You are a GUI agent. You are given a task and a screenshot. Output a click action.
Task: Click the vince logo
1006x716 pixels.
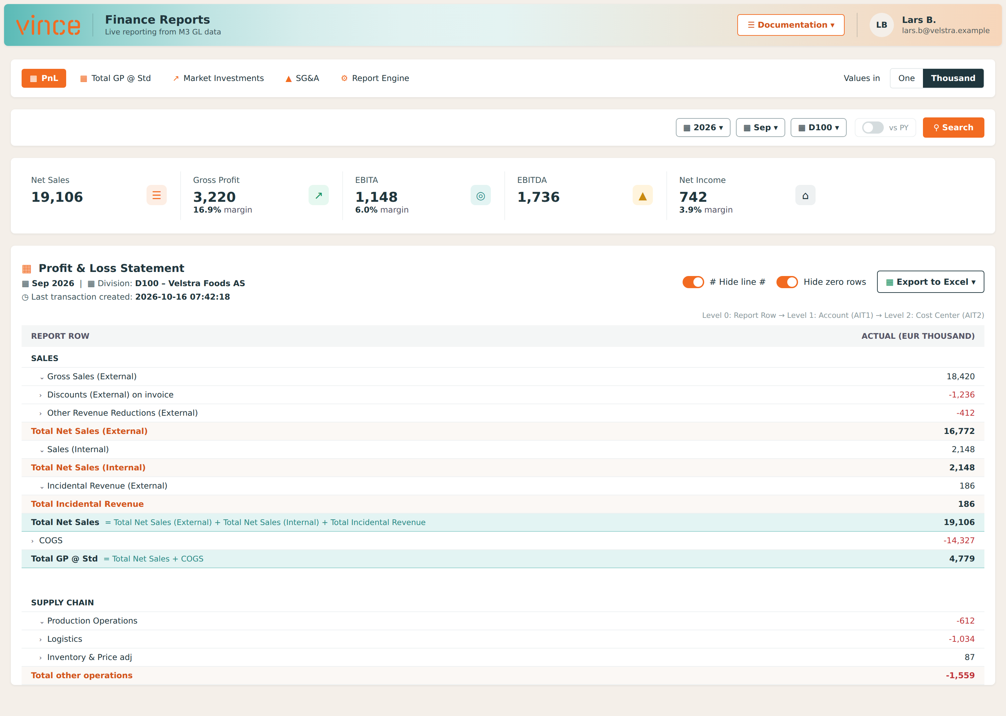(x=49, y=25)
